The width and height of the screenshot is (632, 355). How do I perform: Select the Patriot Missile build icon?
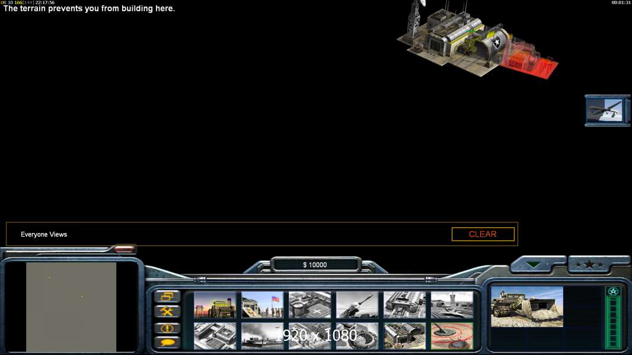click(357, 305)
